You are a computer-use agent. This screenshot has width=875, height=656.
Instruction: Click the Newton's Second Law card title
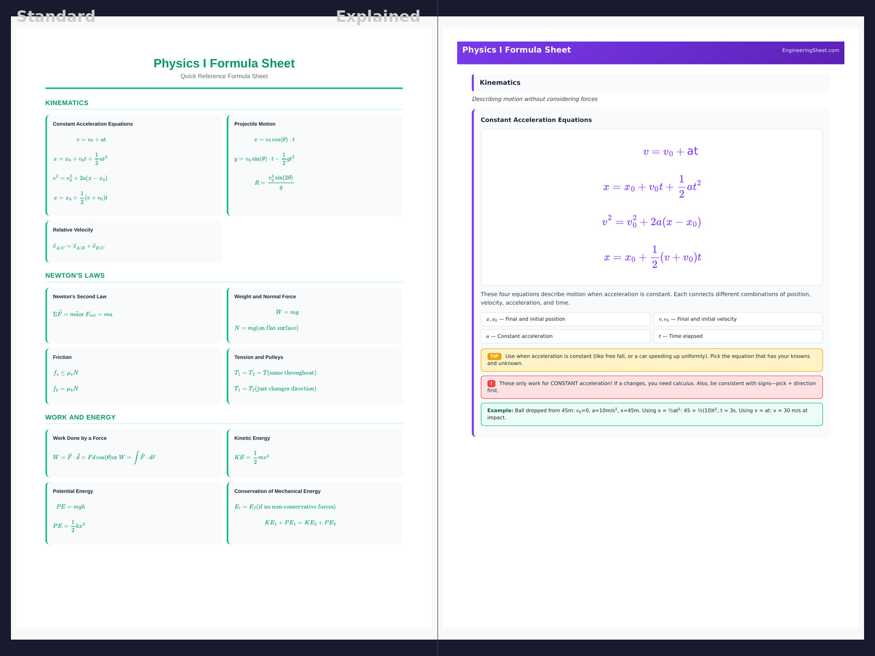coord(80,297)
